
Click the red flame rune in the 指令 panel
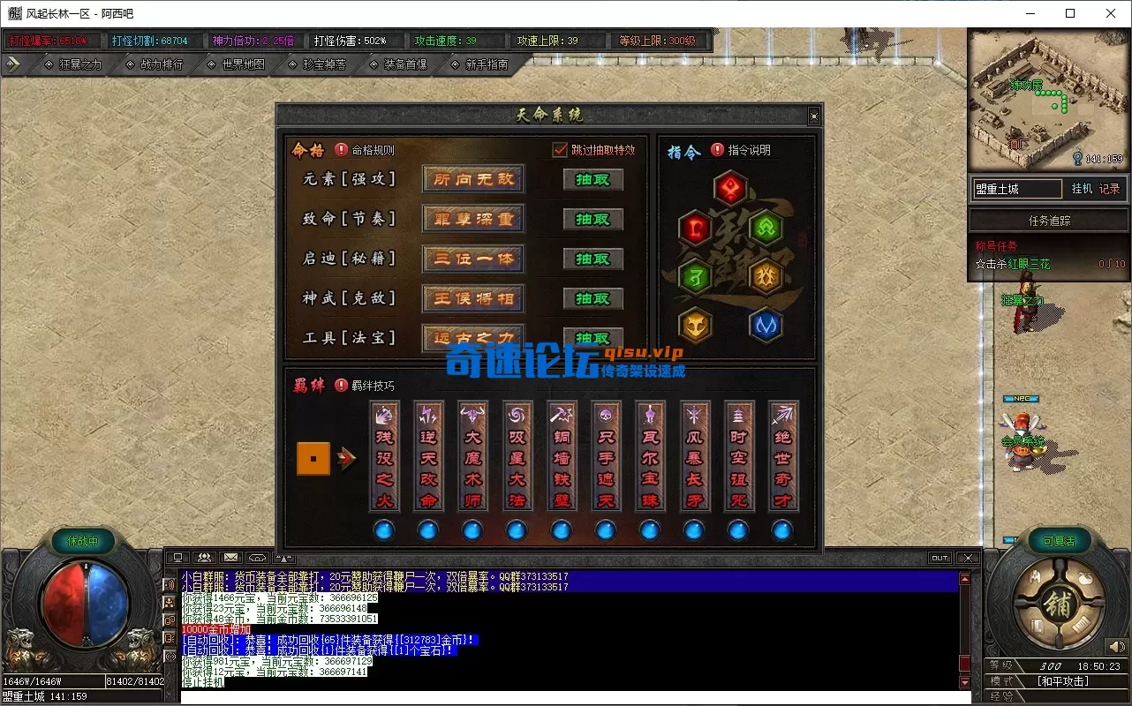[730, 187]
